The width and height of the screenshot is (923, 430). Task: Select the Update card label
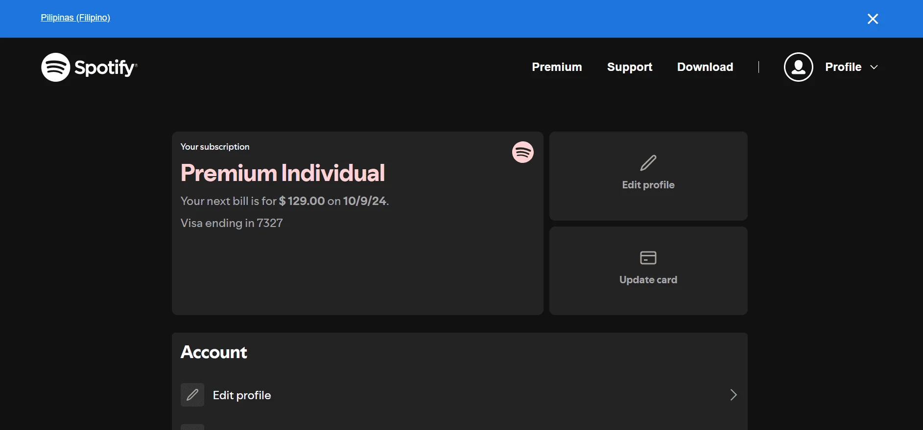648,280
